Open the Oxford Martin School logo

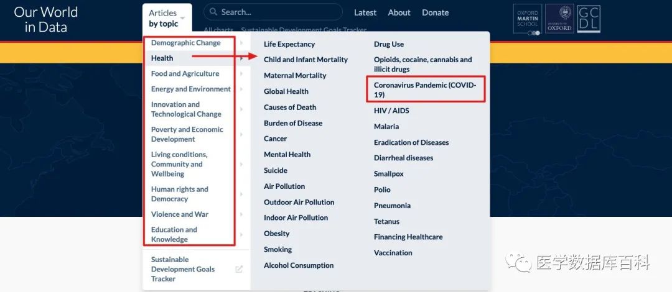point(527,19)
